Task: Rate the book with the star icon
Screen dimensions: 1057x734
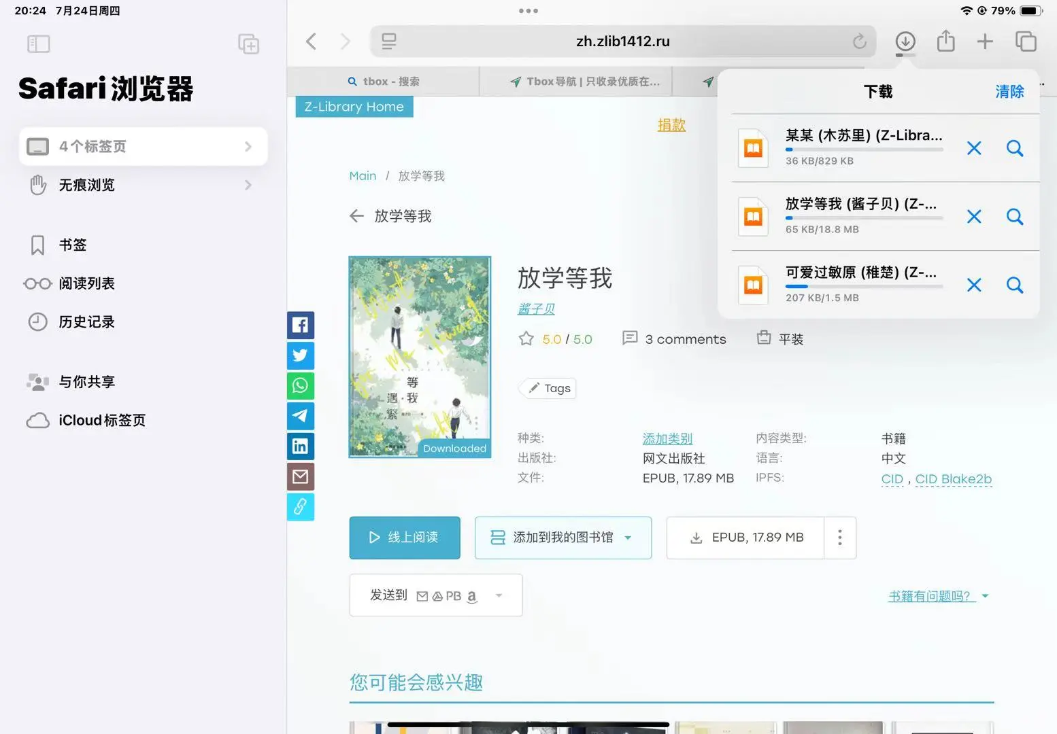Action: pos(526,338)
